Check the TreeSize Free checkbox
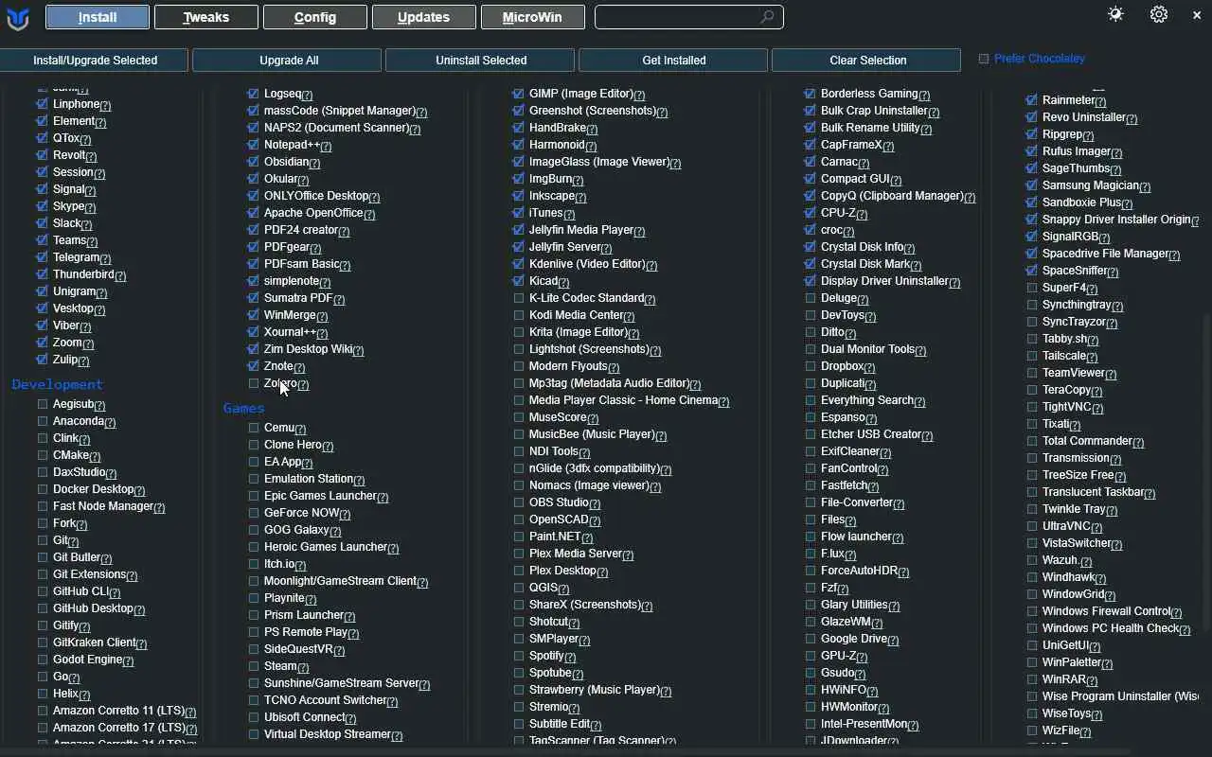This screenshot has width=1212, height=757. [1032, 475]
